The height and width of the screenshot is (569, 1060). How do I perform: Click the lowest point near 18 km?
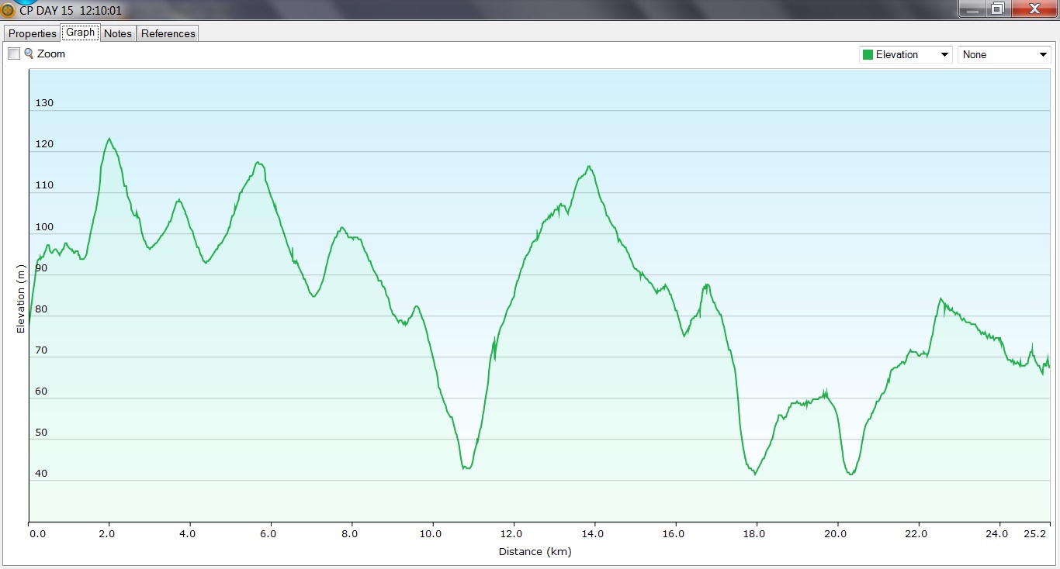[754, 474]
